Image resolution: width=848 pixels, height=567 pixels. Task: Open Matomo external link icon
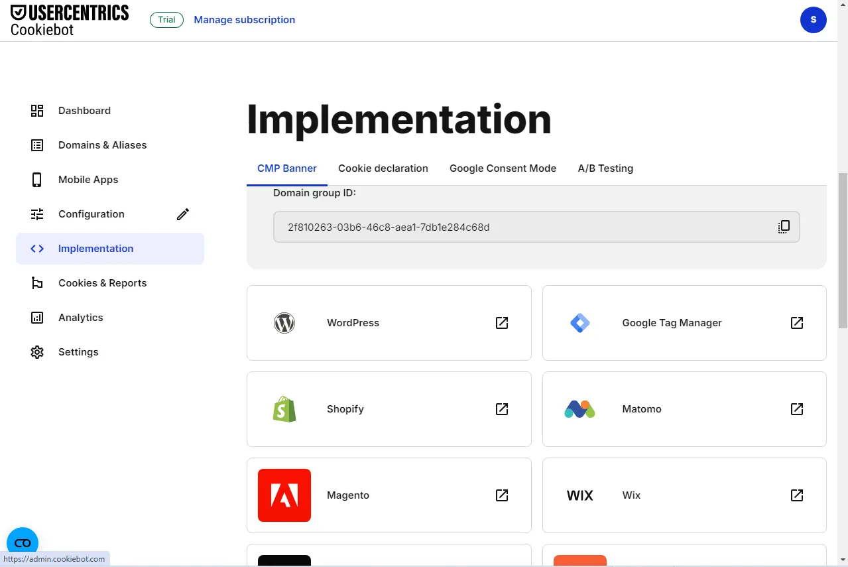[797, 409]
